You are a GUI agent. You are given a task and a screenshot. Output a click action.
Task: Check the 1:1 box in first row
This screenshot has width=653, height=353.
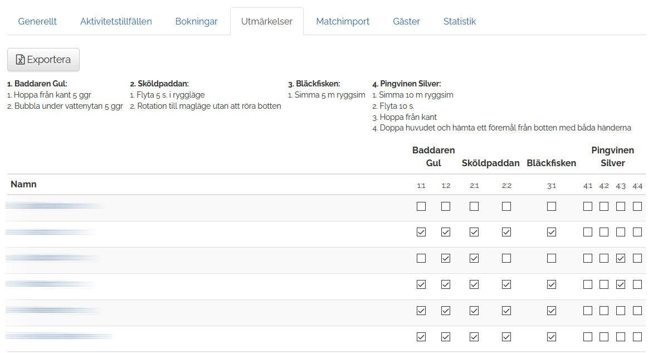[x=421, y=206]
